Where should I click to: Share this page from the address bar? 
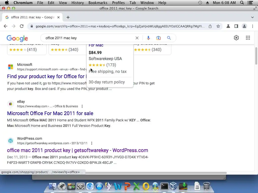pyautogui.click(x=210, y=26)
